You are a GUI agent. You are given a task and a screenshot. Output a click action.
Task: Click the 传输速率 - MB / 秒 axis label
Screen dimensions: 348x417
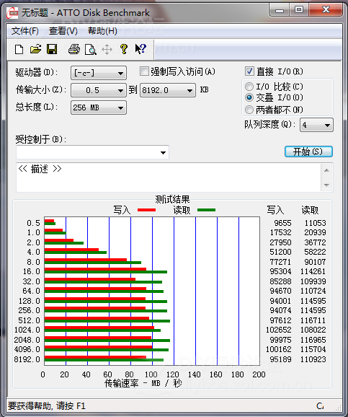pyautogui.click(x=143, y=383)
